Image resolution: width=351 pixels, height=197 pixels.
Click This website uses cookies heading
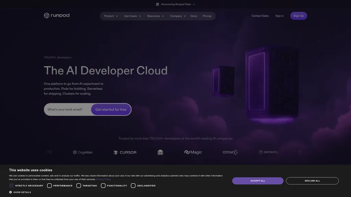click(31, 170)
